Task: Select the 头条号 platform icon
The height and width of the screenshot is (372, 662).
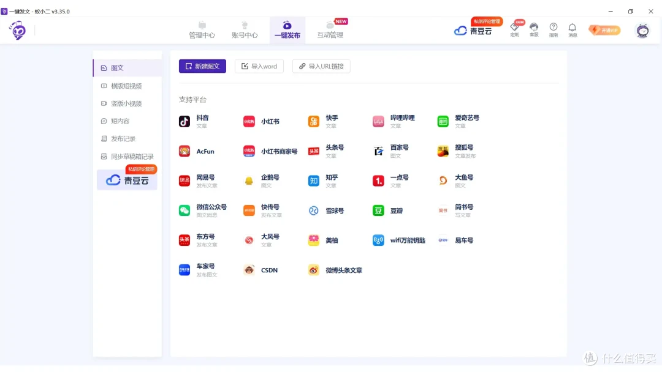Action: 313,151
